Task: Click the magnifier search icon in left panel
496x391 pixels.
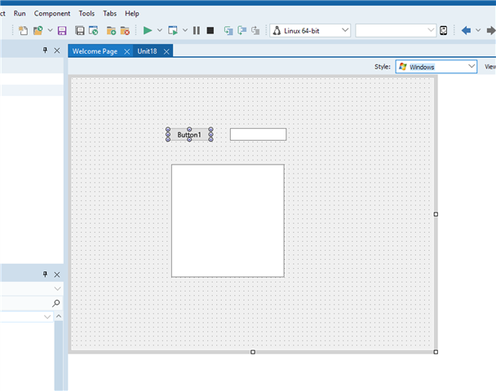Action: (x=56, y=303)
